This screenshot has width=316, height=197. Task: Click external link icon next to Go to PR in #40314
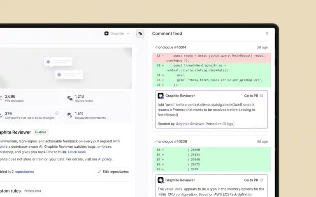click(x=262, y=96)
